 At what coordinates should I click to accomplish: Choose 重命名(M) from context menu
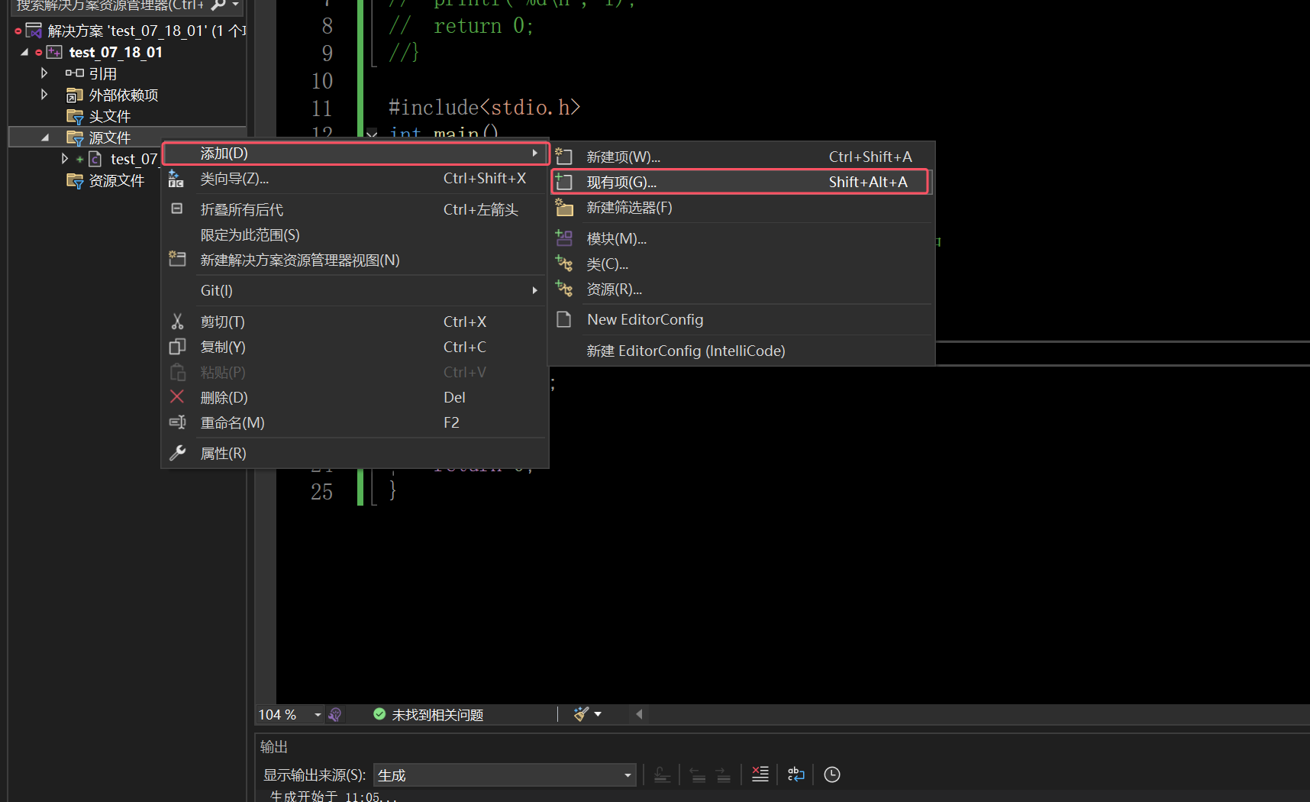pyautogui.click(x=356, y=422)
